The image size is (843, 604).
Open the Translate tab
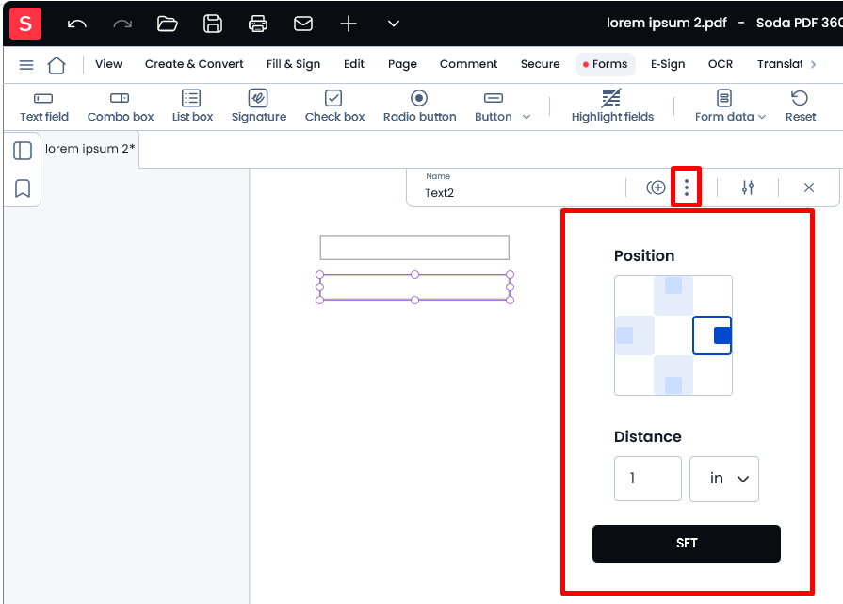(779, 64)
